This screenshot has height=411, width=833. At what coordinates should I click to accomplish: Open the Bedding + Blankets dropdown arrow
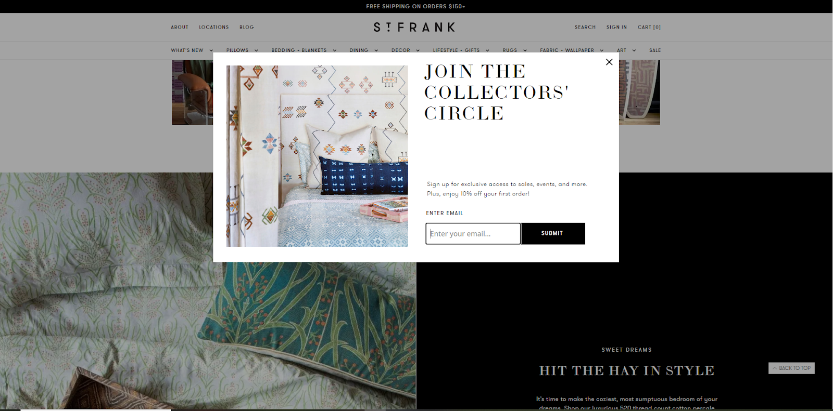334,50
